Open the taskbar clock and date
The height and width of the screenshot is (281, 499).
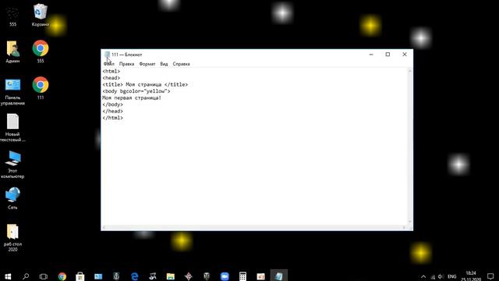pyautogui.click(x=471, y=276)
